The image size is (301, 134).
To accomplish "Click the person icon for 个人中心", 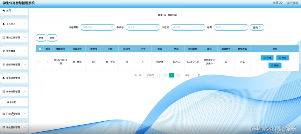I will (x=3, y=24).
